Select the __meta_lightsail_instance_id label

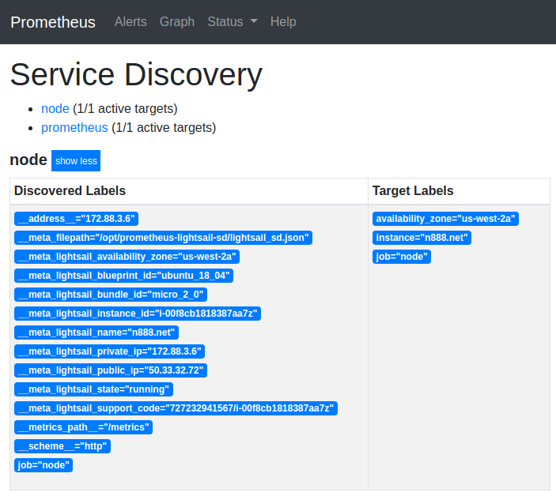pyautogui.click(x=138, y=314)
